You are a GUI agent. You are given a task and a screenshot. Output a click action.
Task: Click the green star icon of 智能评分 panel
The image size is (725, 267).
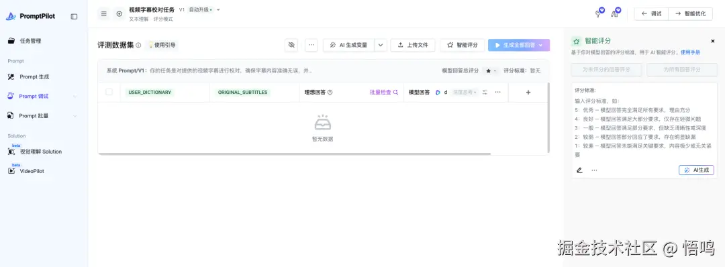tap(576, 41)
